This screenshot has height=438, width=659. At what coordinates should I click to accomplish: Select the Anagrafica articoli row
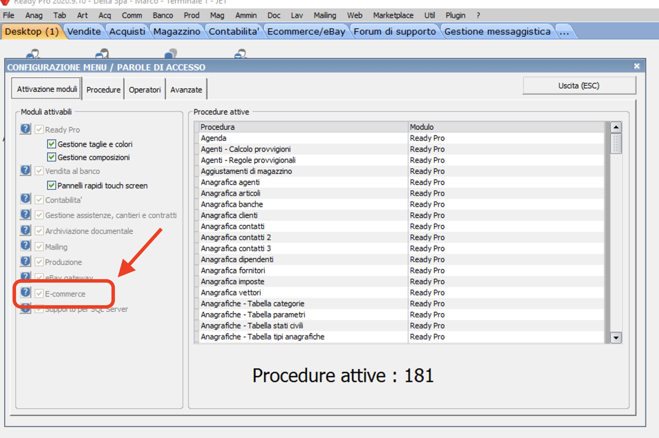point(402,193)
